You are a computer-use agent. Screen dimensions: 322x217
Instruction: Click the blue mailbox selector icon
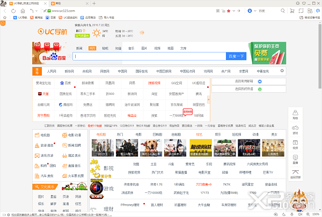pos(260,81)
